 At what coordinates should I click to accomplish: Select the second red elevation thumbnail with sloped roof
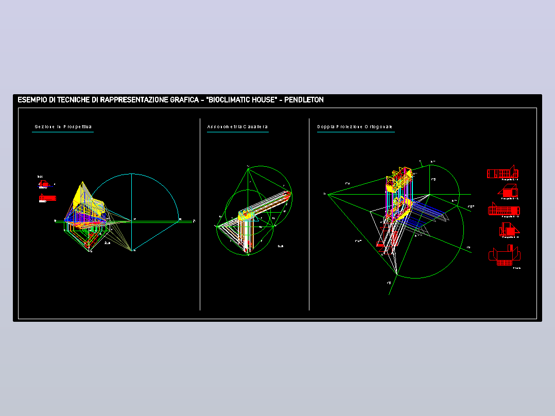pyautogui.click(x=509, y=191)
